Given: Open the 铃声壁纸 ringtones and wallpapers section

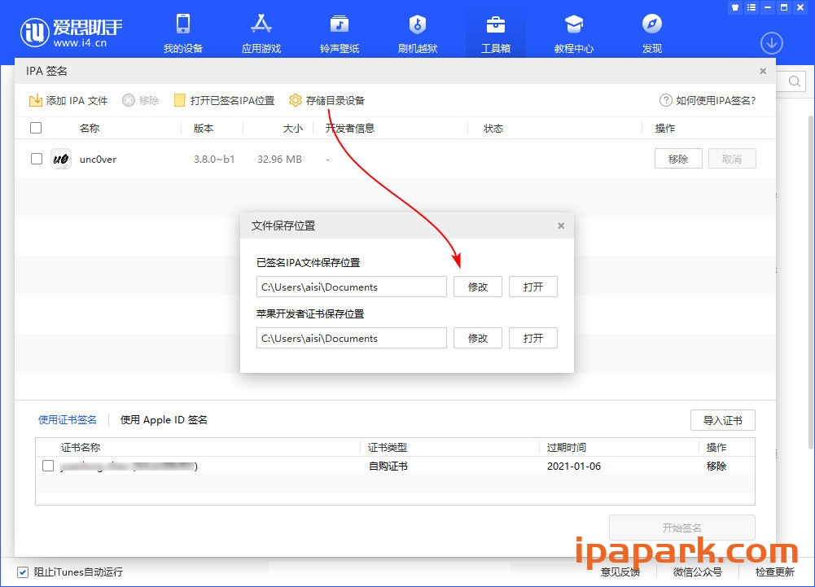Looking at the screenshot, I should pyautogui.click(x=339, y=31).
